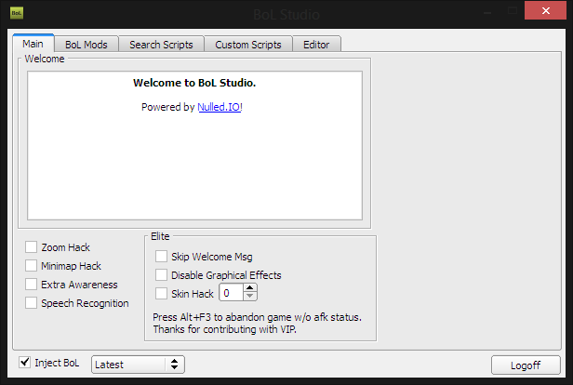Tick the Minimap Hack checkbox
The image size is (573, 385).
coord(31,266)
